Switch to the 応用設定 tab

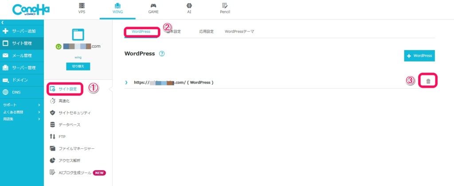[x=207, y=32]
